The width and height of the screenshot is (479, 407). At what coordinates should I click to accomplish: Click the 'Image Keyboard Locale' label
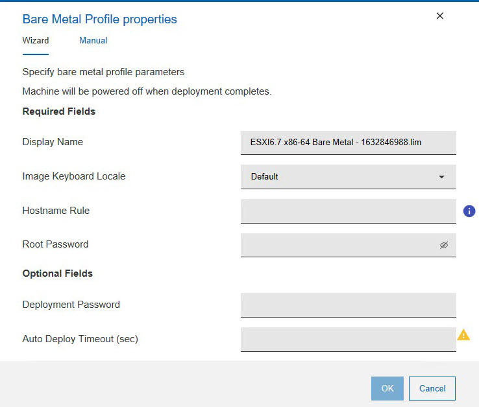[74, 176]
